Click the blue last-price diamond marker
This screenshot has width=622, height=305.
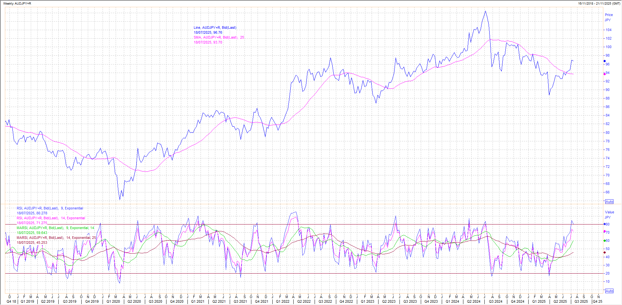[x=605, y=61]
